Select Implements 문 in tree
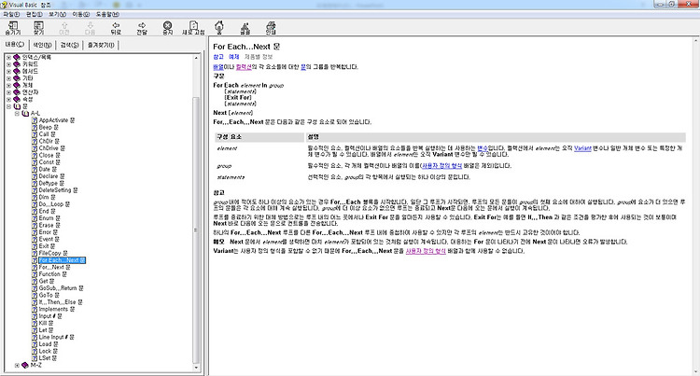 click(57, 309)
